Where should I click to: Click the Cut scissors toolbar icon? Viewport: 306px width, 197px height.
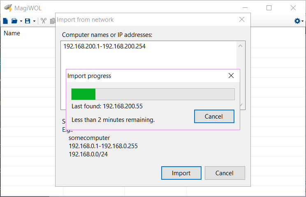coord(44,21)
